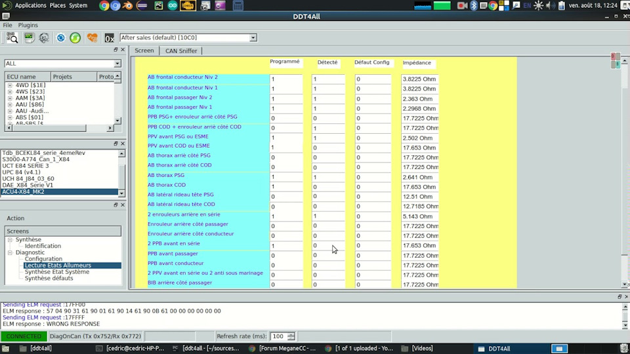This screenshot has height=354, width=630.
Task: Click the check-engine launcher in top panel
Action: 188,6
